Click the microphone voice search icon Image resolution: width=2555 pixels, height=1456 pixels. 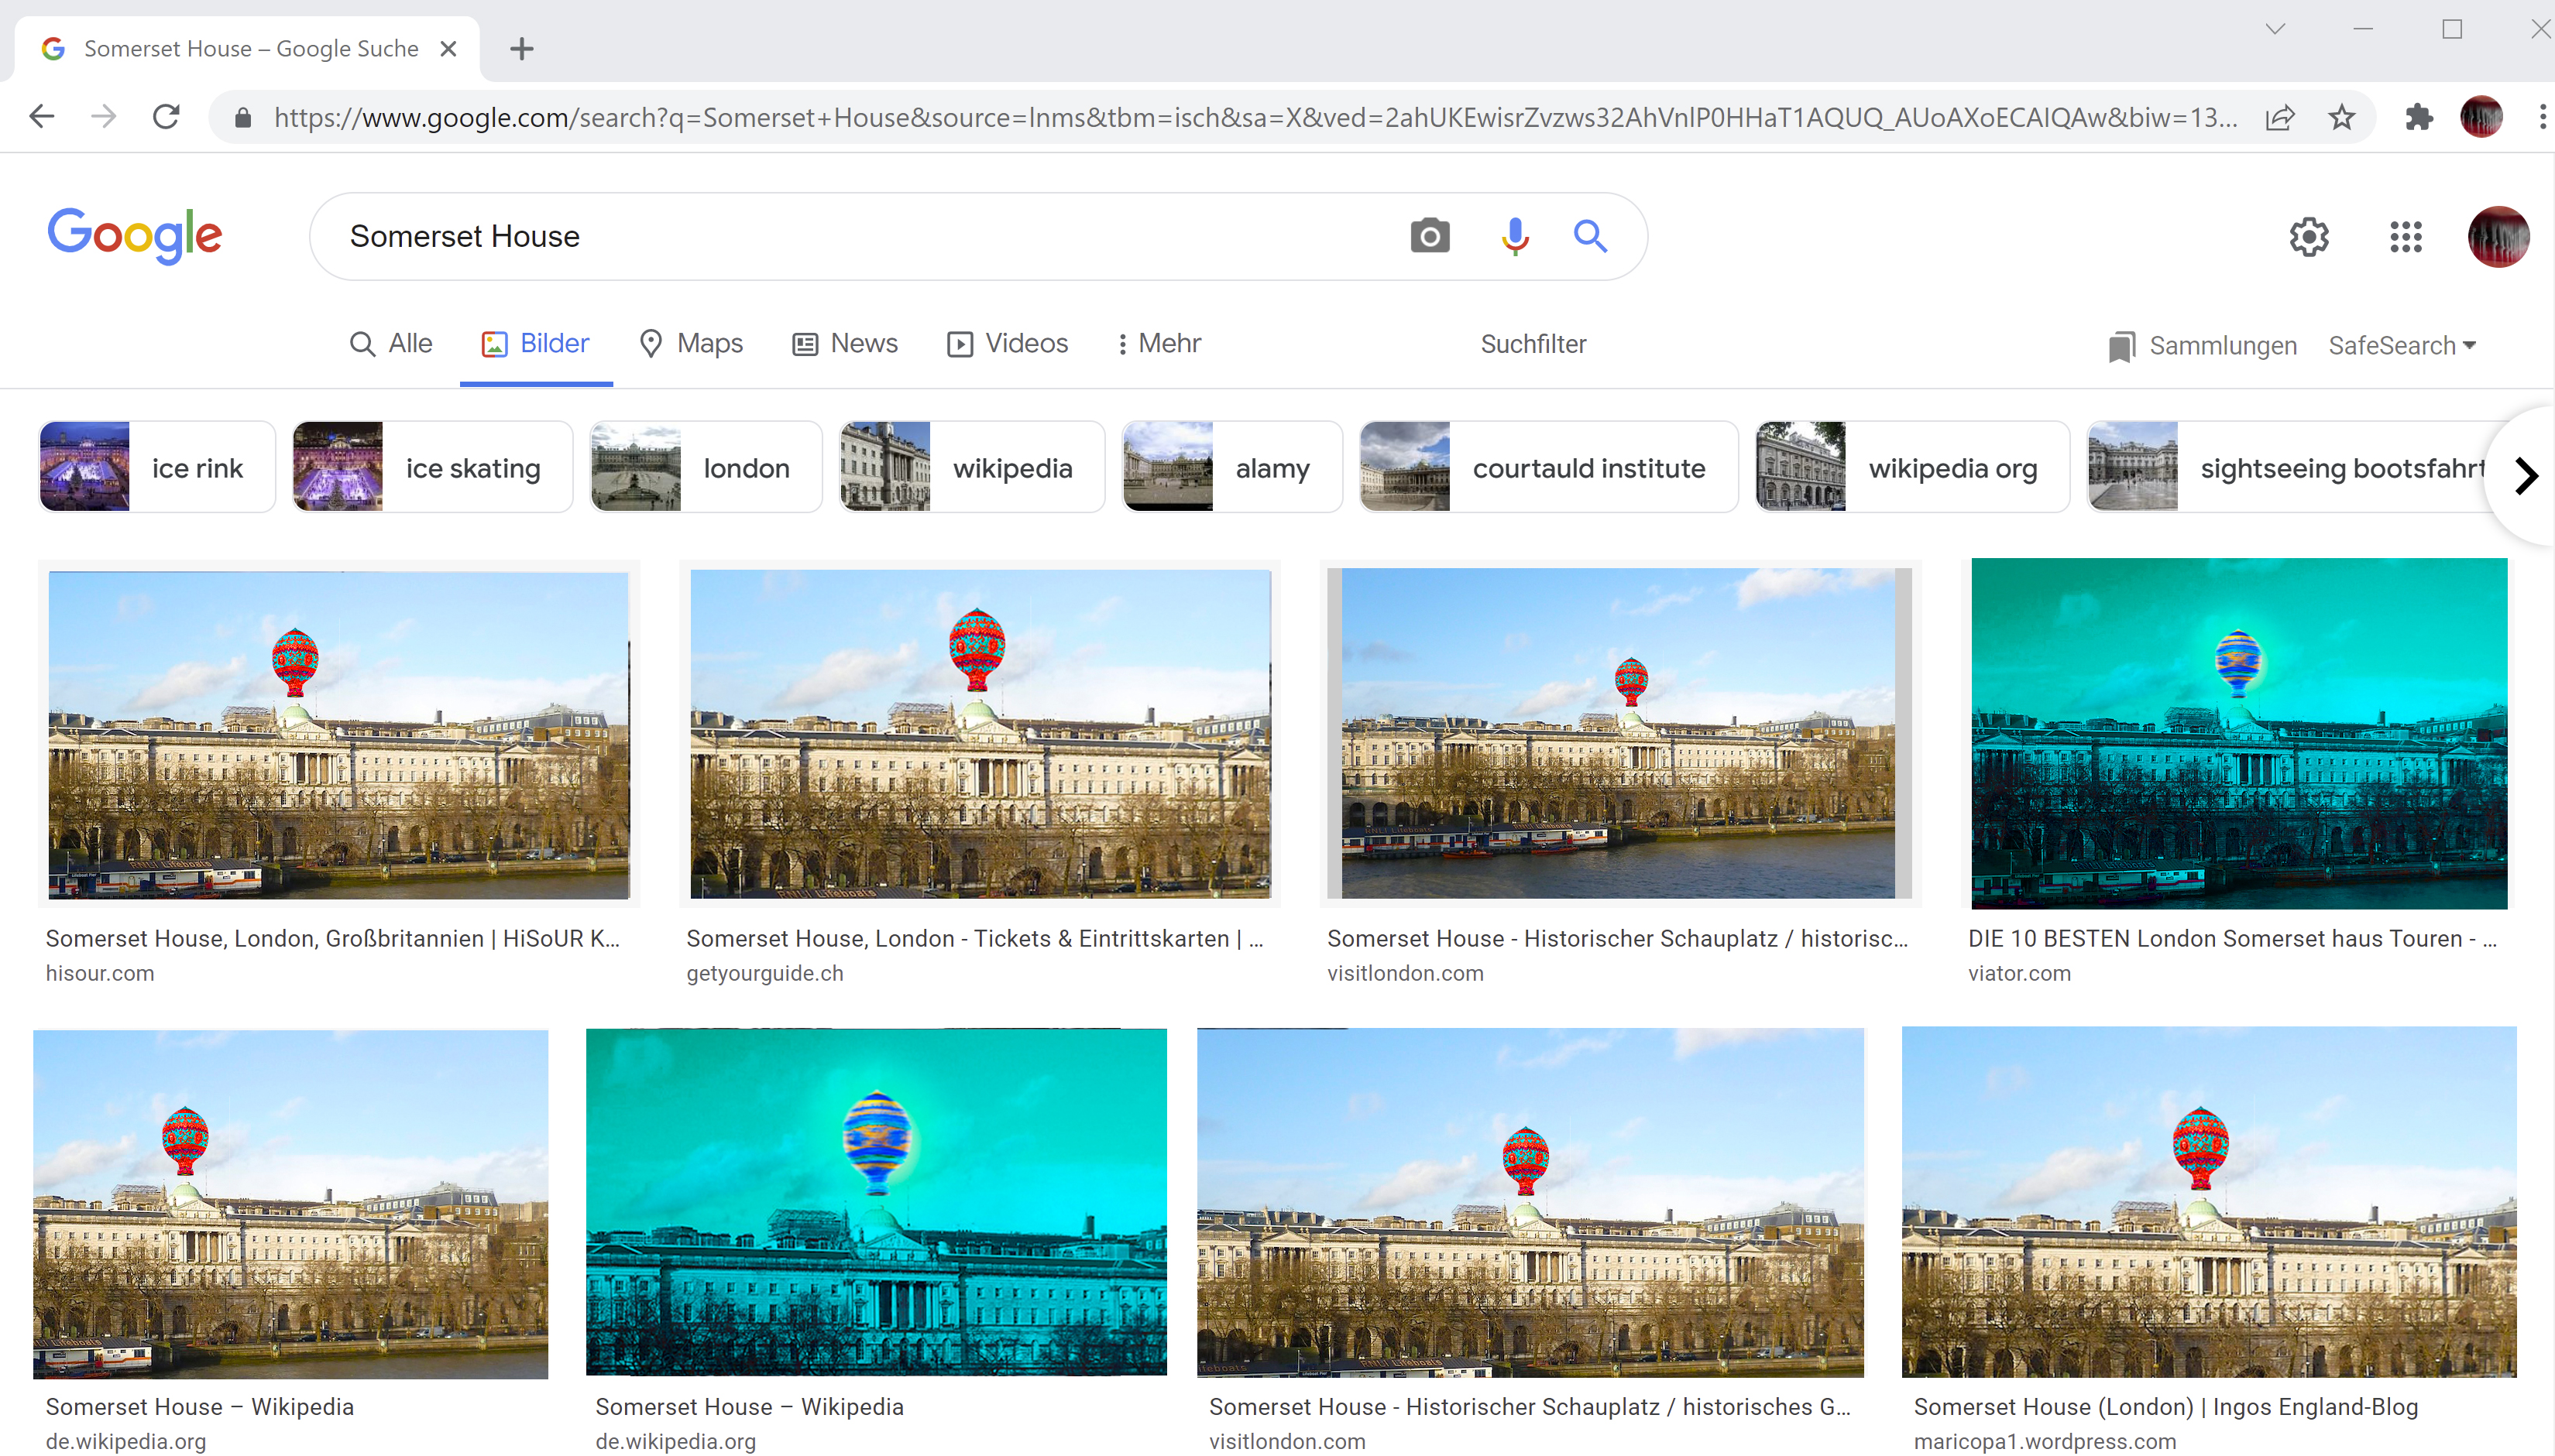(1515, 236)
